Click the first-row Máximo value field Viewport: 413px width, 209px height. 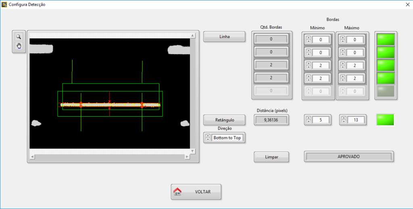(x=355, y=40)
